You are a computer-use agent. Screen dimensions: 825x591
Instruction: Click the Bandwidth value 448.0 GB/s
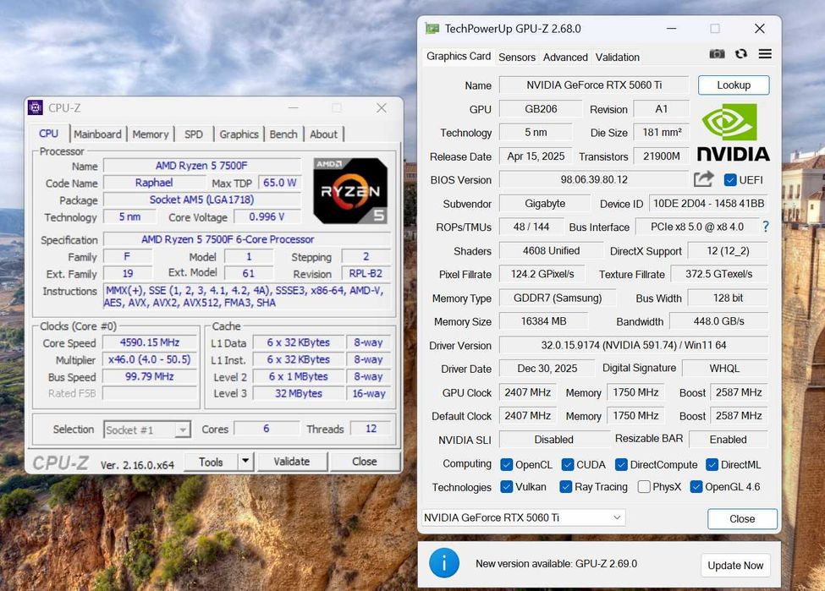click(x=719, y=321)
